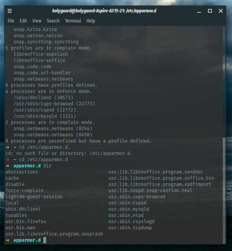
Task: Click the 'local' directory entry
Action: pos(12,203)
